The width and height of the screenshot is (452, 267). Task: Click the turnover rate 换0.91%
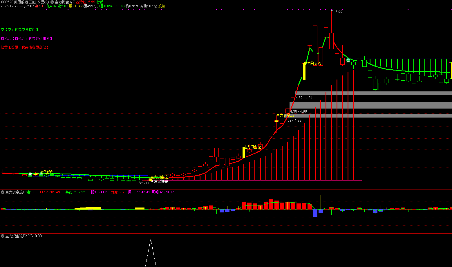pos(132,6)
